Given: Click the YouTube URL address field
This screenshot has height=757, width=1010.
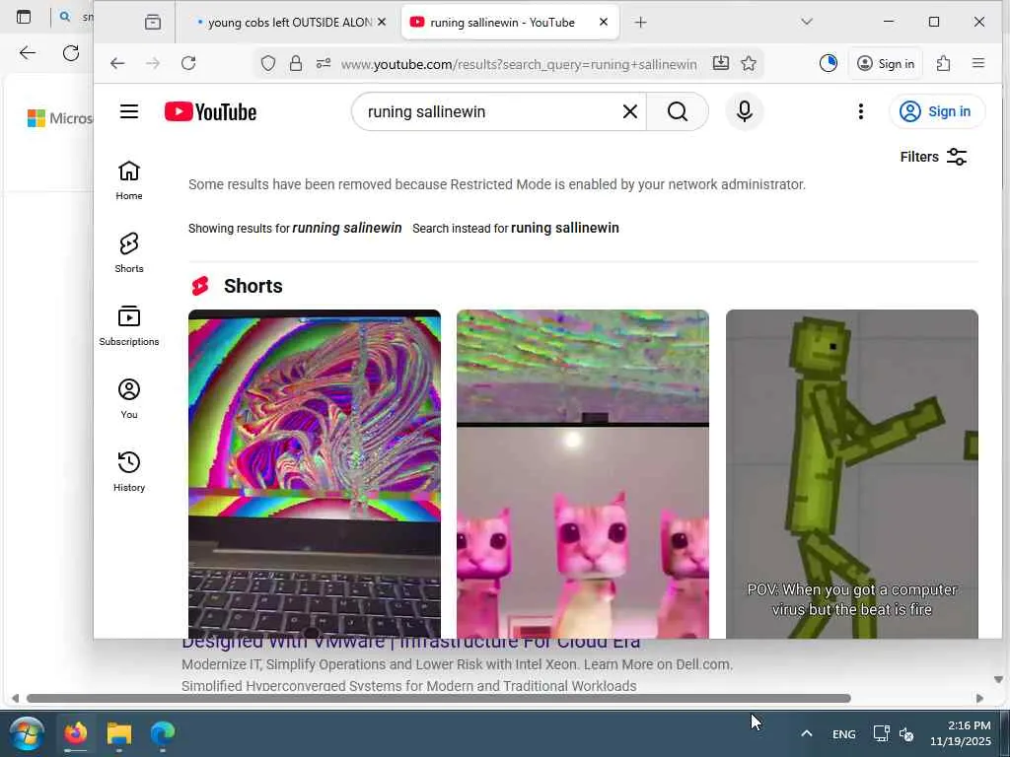Looking at the screenshot, I should click(519, 64).
